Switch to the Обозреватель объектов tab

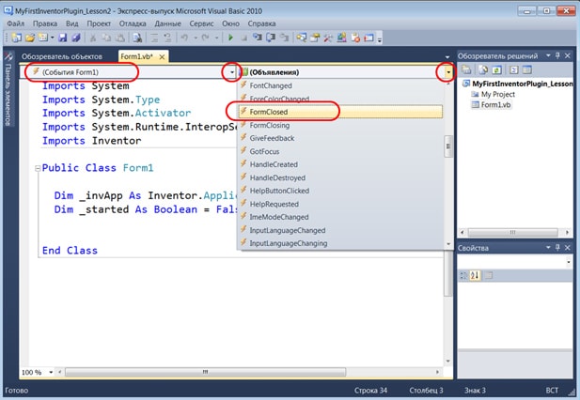click(x=62, y=56)
